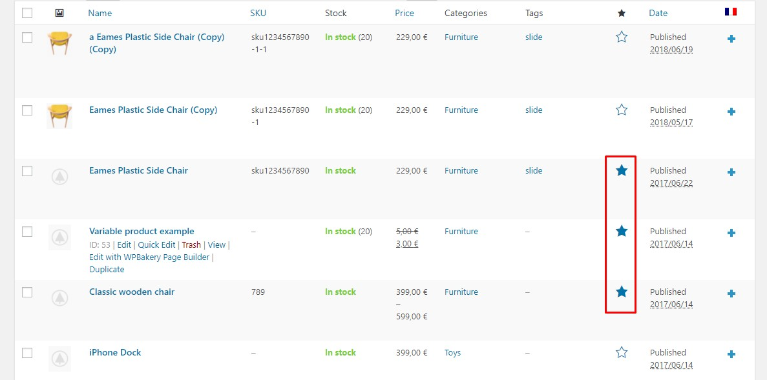Screen dimensions: 767x380
Task: Expand row details for Eames Plastic Side Chair (Copy)
Action: pyautogui.click(x=731, y=111)
